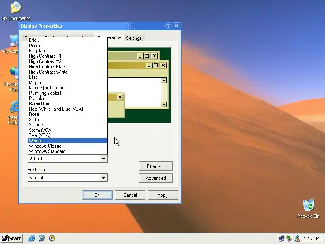Click the Outlook Express Quick Launch icon
Image resolution: width=325 pixels, height=244 pixels.
click(42, 238)
